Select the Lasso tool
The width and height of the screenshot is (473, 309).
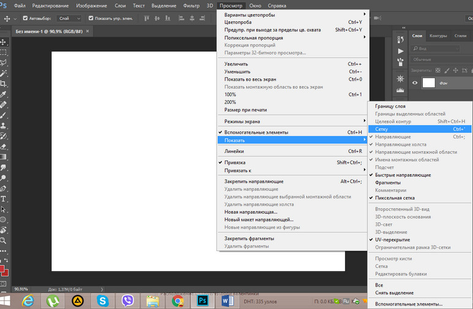3,63
